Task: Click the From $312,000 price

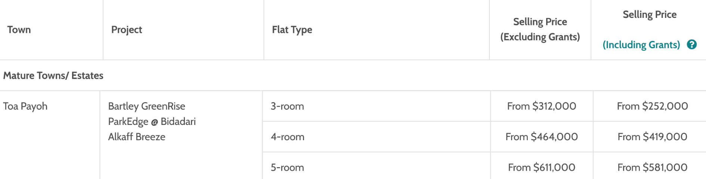Action: [541, 106]
